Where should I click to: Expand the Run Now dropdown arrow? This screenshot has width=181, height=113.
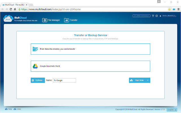[148, 80]
